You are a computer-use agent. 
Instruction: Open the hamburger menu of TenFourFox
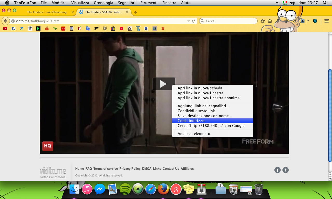coord(327,21)
